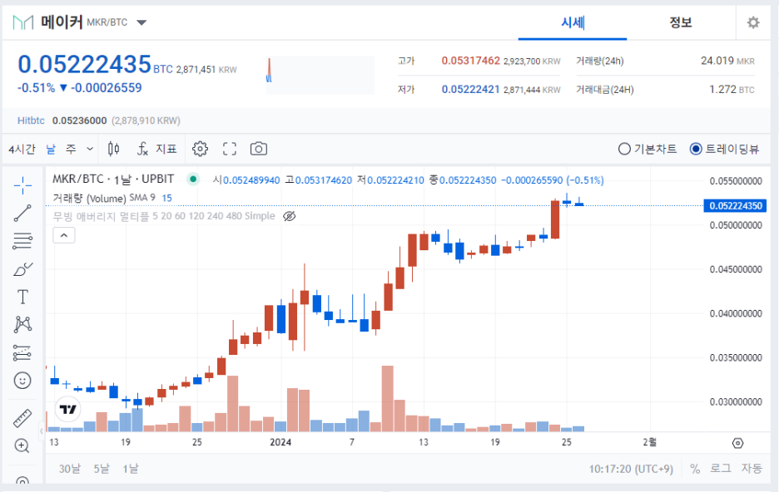Switch to the 시세 tab
This screenshot has width=779, height=492.
tap(573, 22)
